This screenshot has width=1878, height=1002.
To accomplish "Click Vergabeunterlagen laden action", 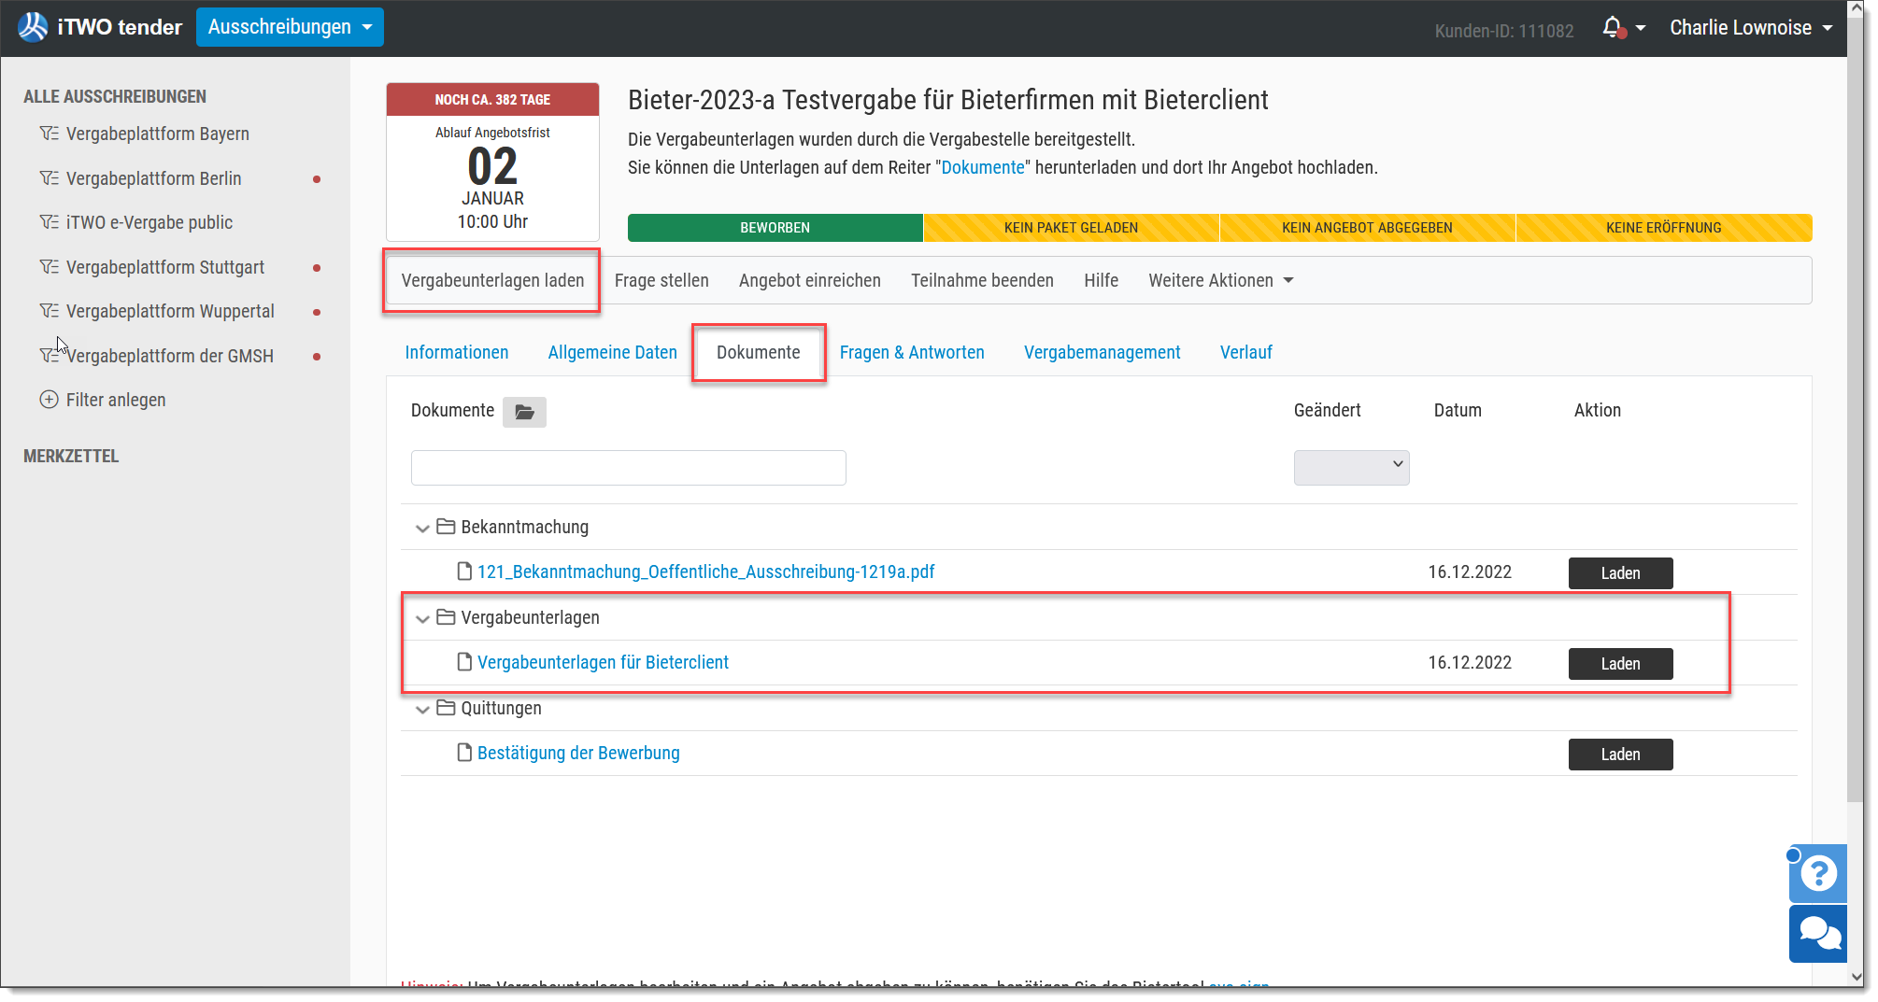I will [492, 280].
